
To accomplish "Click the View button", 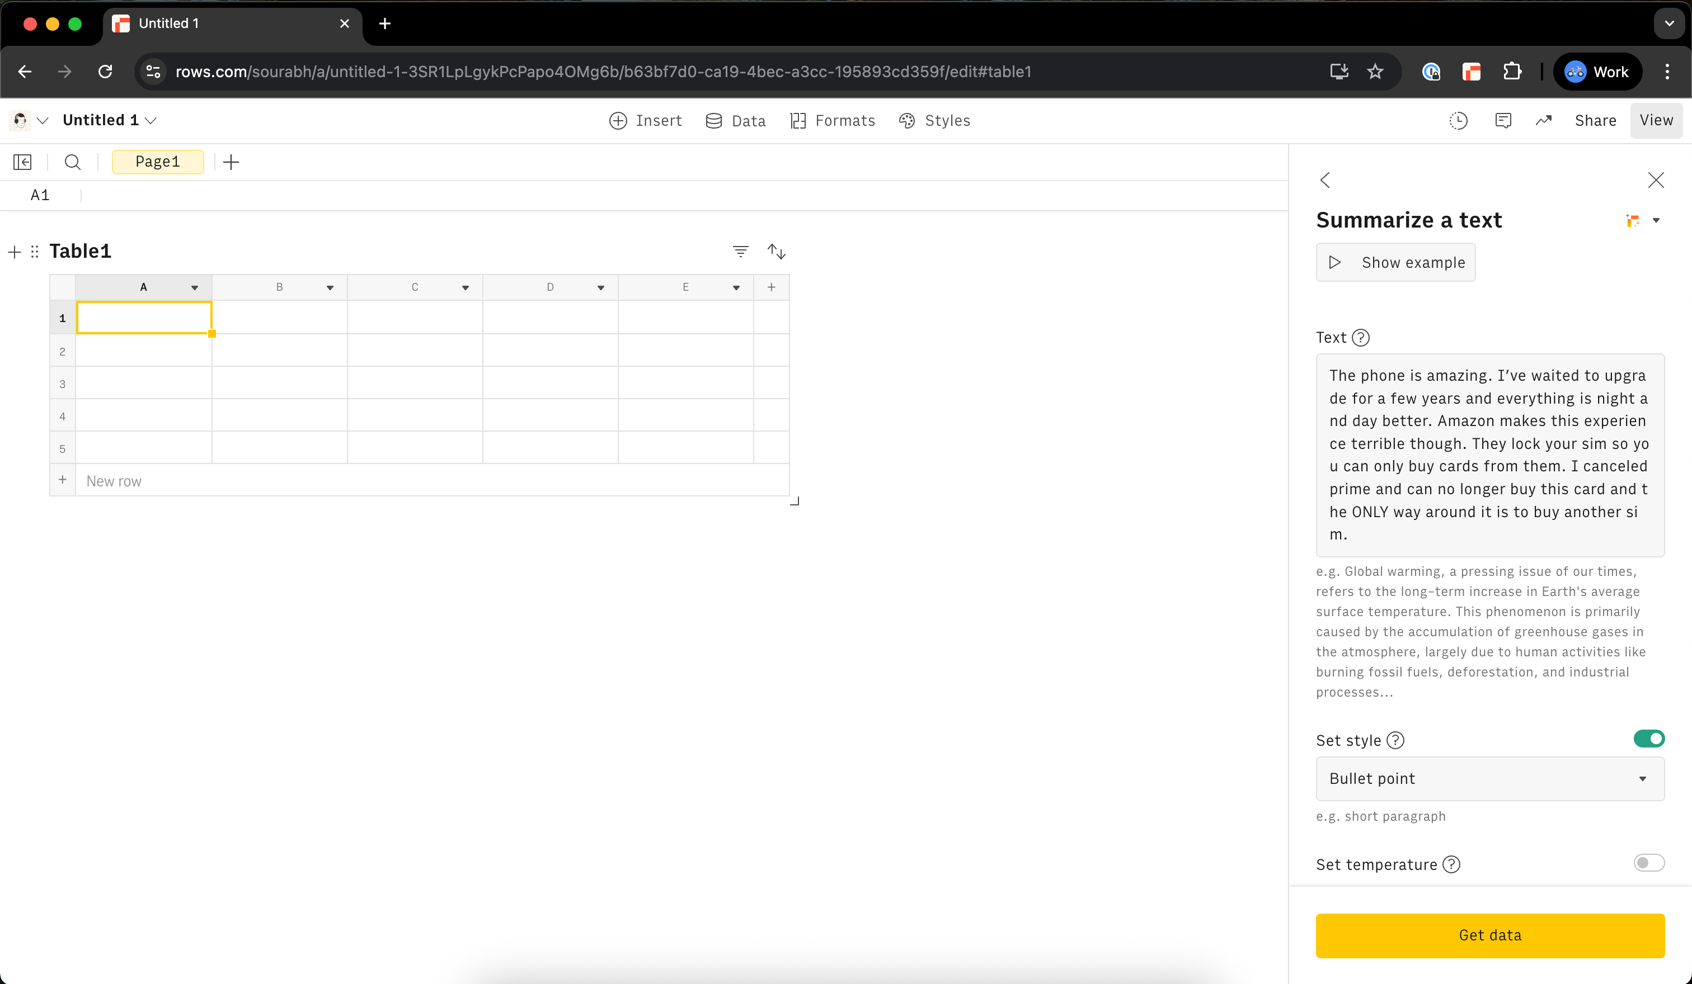I will pyautogui.click(x=1656, y=121).
